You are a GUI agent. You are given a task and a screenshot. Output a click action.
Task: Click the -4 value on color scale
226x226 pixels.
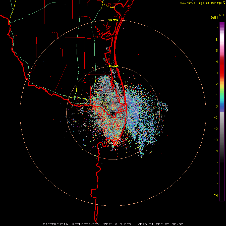(x=216, y=151)
